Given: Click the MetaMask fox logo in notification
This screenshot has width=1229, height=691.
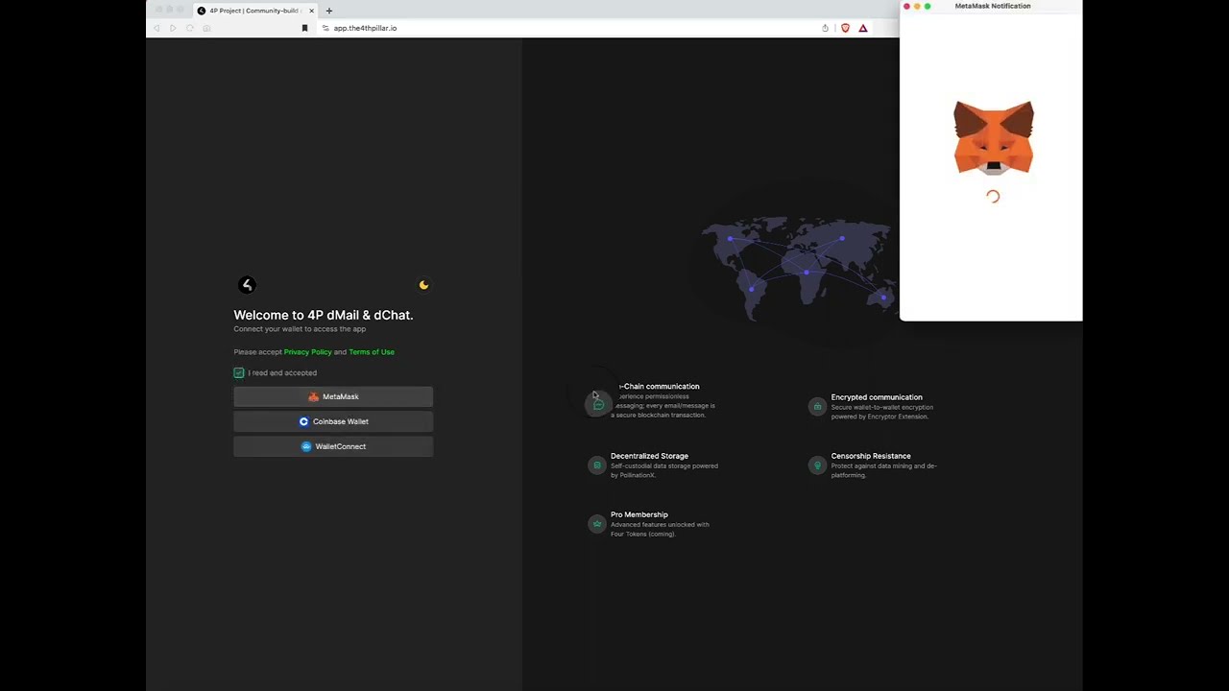Looking at the screenshot, I should click(993, 138).
